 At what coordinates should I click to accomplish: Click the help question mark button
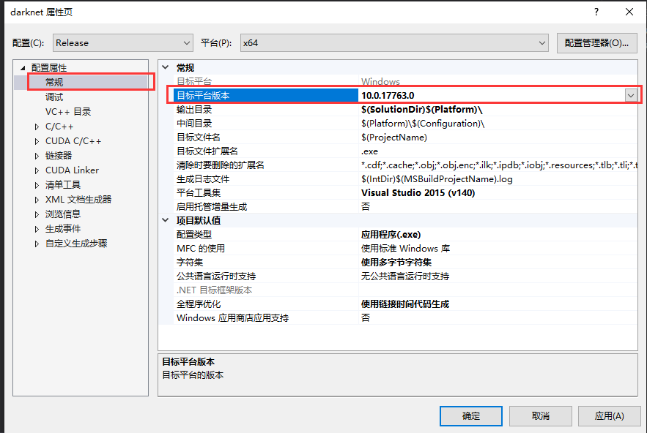click(x=596, y=12)
